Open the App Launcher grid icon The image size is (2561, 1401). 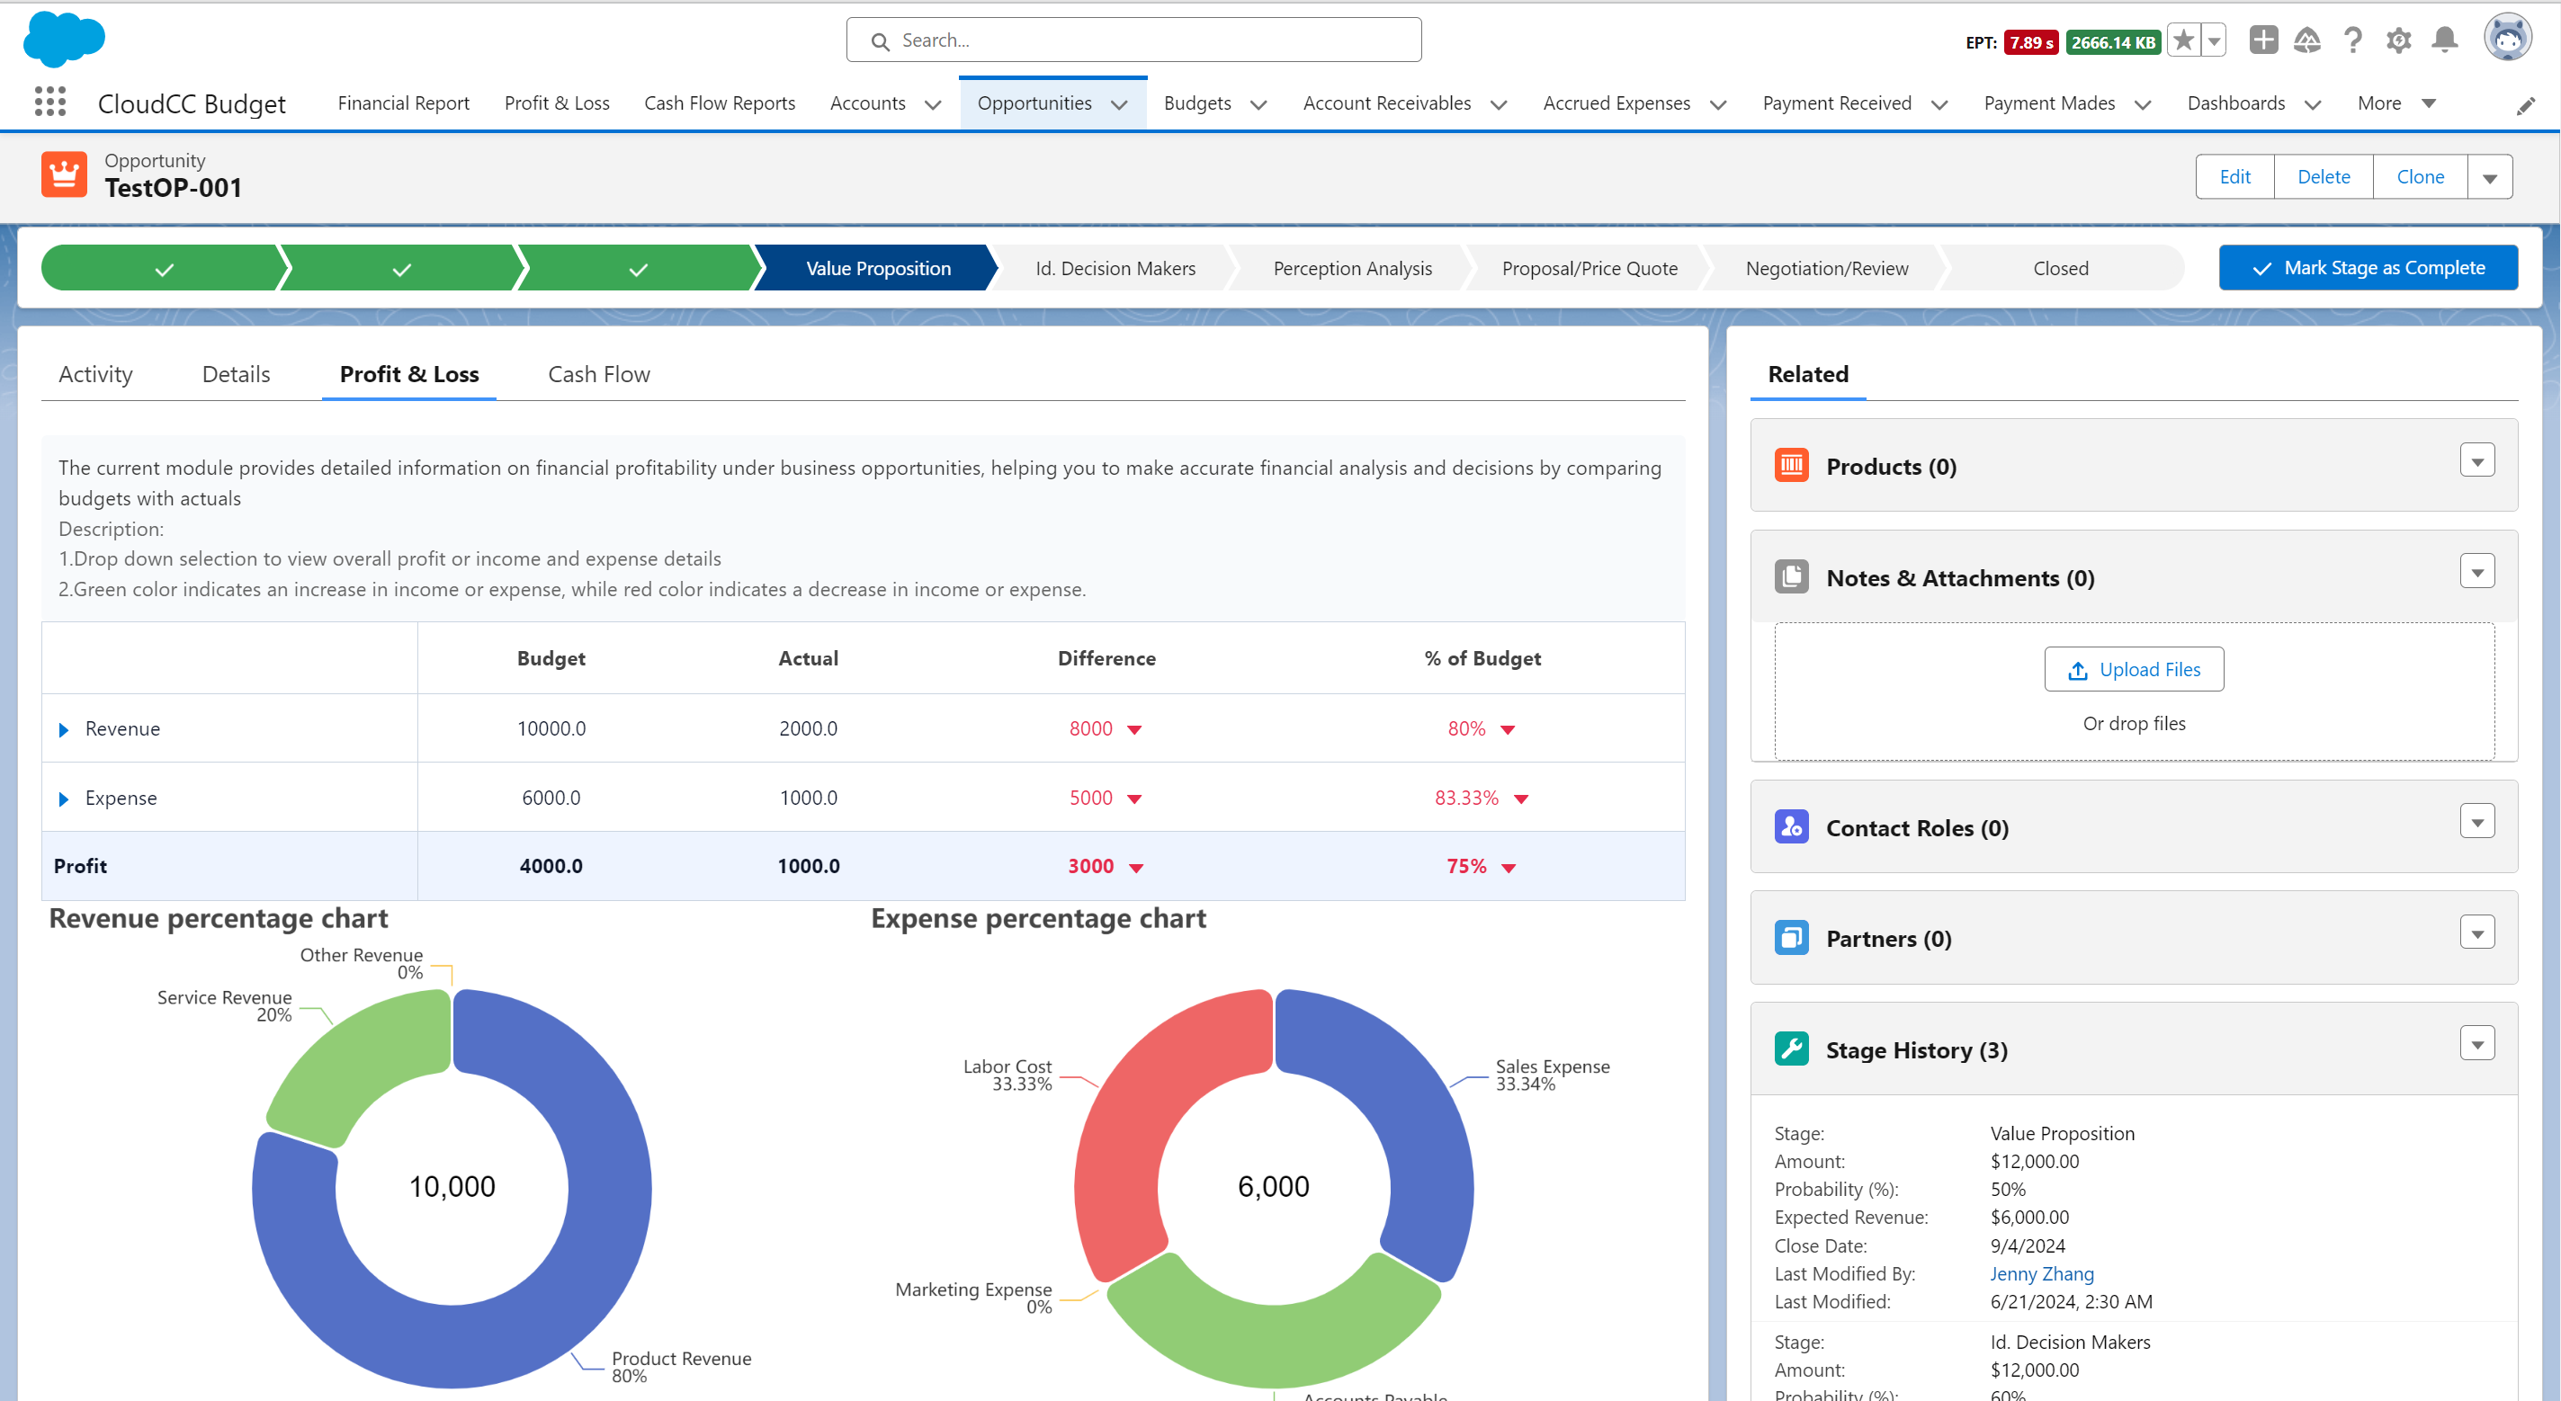(x=49, y=102)
